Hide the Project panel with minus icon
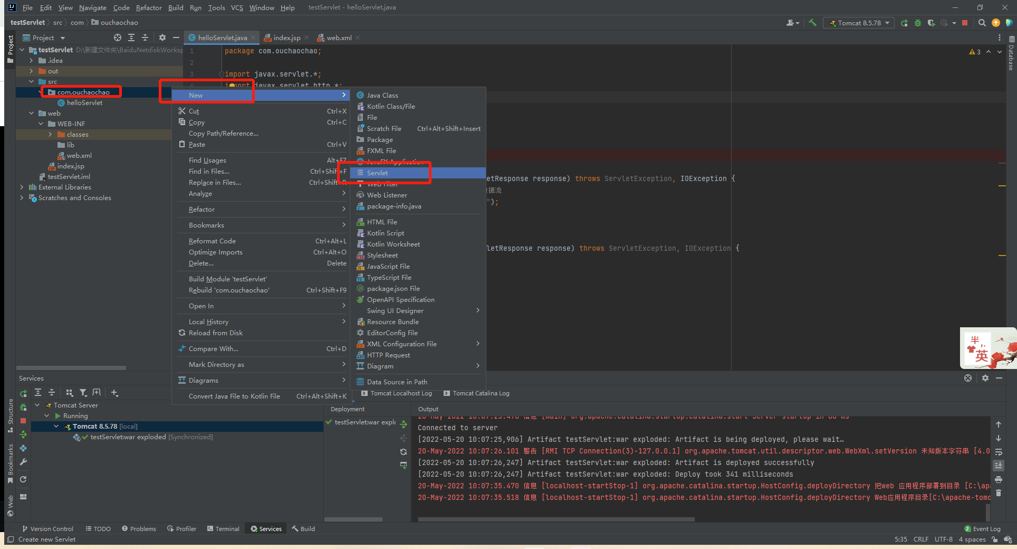This screenshot has width=1017, height=549. point(176,37)
